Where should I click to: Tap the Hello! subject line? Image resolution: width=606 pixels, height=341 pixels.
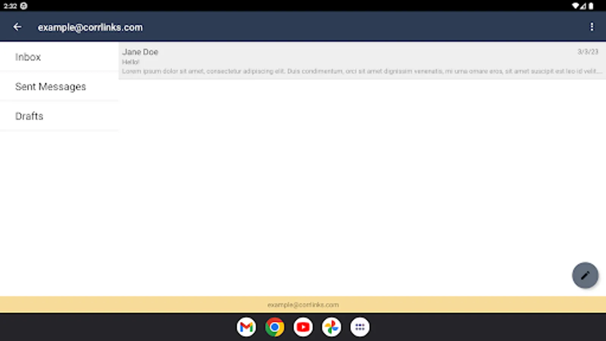[131, 62]
